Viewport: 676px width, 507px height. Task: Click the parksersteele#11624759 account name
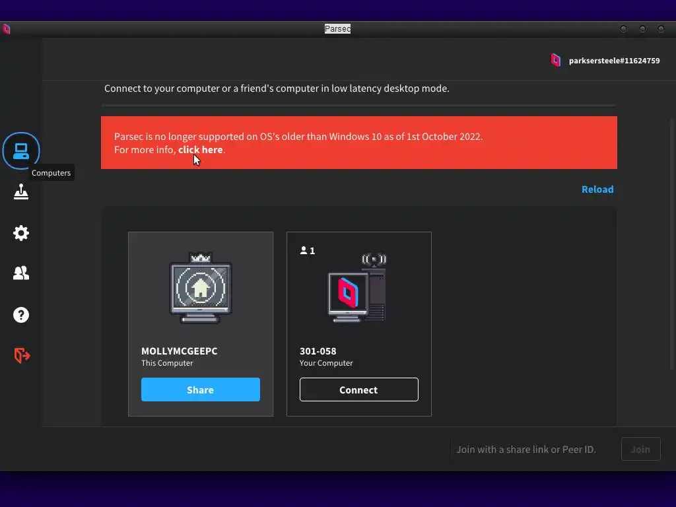[615, 61]
